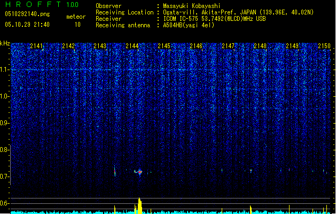Click the 2143 time marker
Screen dimensions: 336x214
pos(100,45)
